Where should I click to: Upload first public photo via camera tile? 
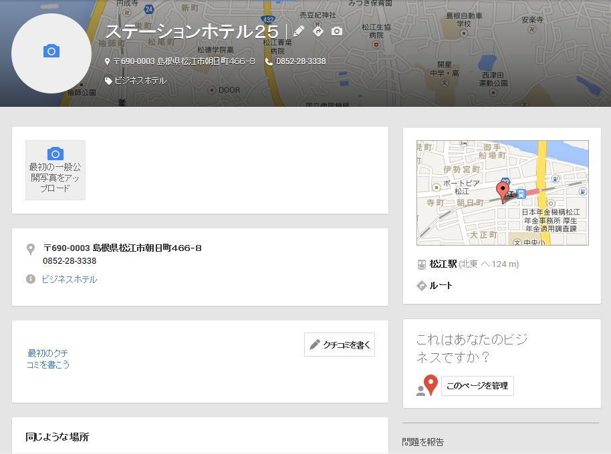(x=55, y=170)
